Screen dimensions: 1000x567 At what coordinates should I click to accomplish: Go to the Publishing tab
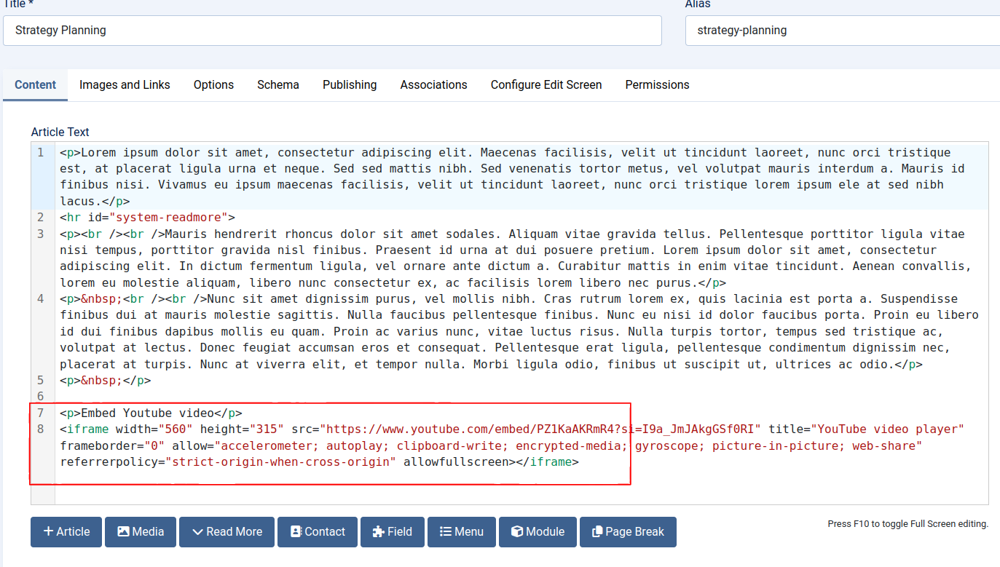click(350, 85)
